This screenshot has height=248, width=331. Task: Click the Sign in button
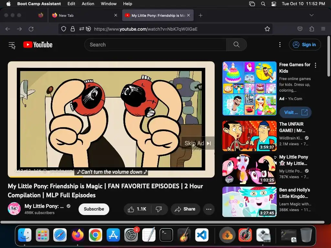(x=304, y=45)
